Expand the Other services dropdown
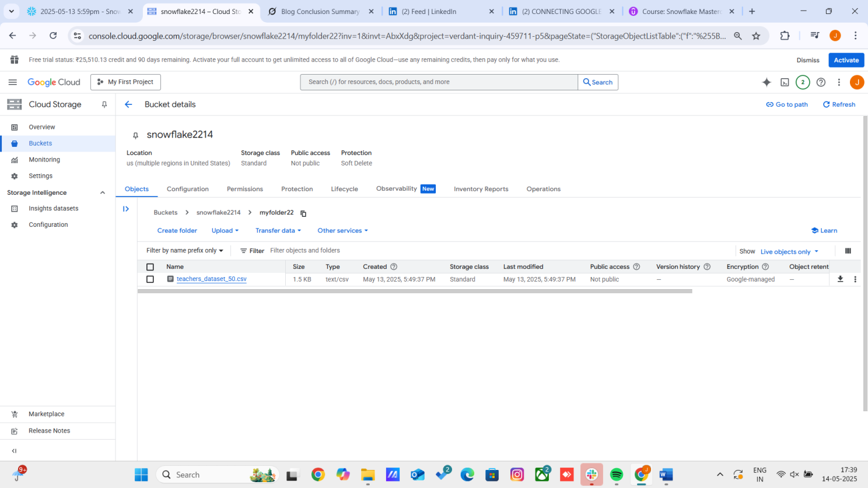868x488 pixels. click(x=343, y=231)
